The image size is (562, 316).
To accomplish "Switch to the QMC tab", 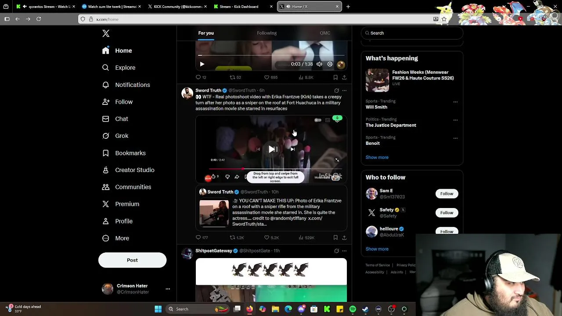I will [x=325, y=33].
